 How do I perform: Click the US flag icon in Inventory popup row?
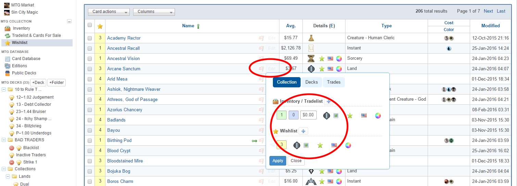pos(364,115)
